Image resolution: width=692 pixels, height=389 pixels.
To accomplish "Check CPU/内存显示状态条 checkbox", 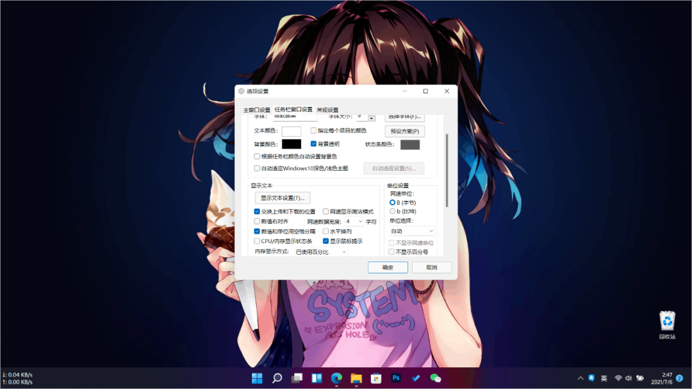I will coord(257,241).
